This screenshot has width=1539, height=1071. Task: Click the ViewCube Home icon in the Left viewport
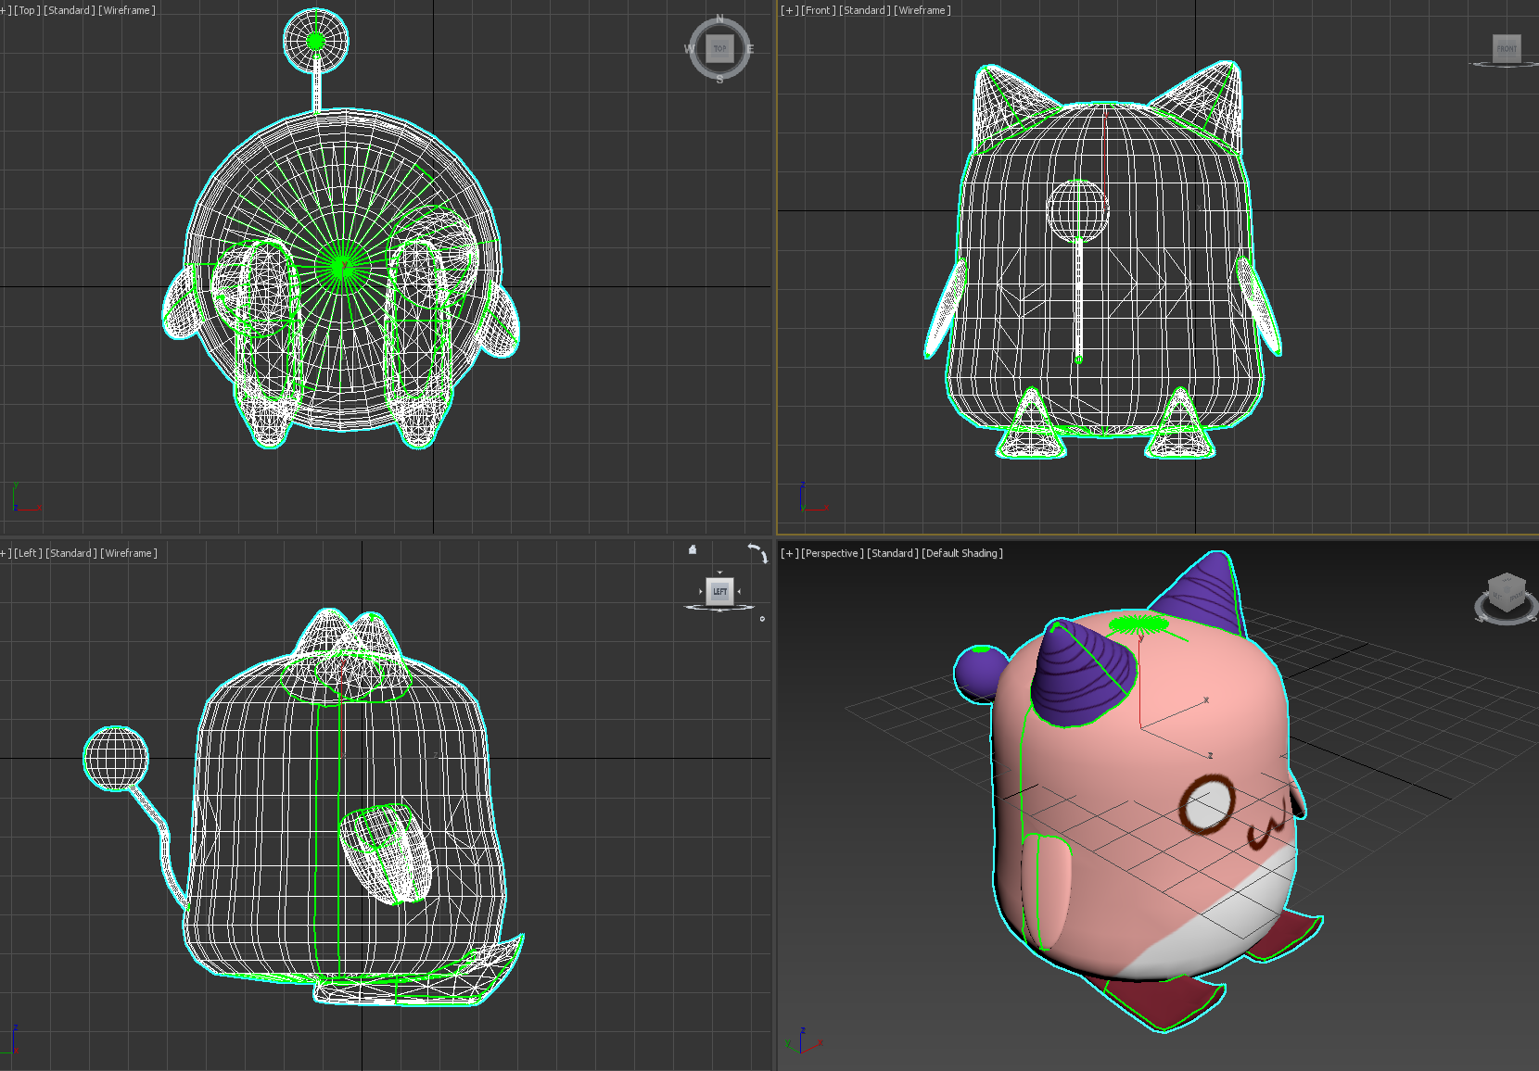[x=693, y=549]
